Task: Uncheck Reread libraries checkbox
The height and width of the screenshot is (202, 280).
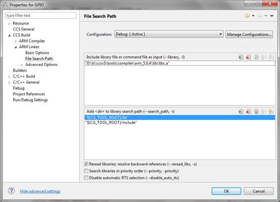Action: [x=86, y=164]
